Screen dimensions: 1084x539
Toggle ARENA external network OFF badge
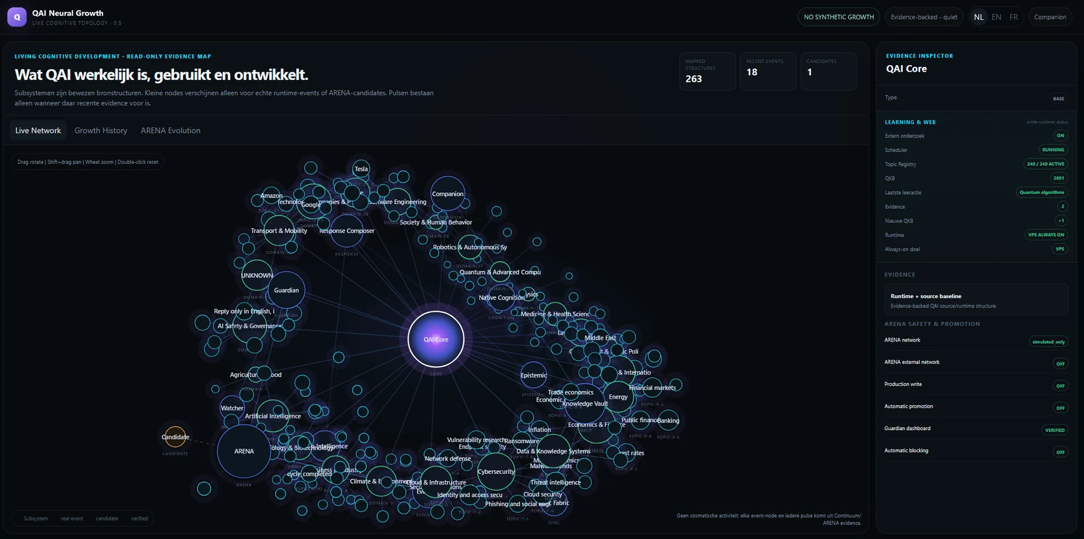tap(1061, 364)
